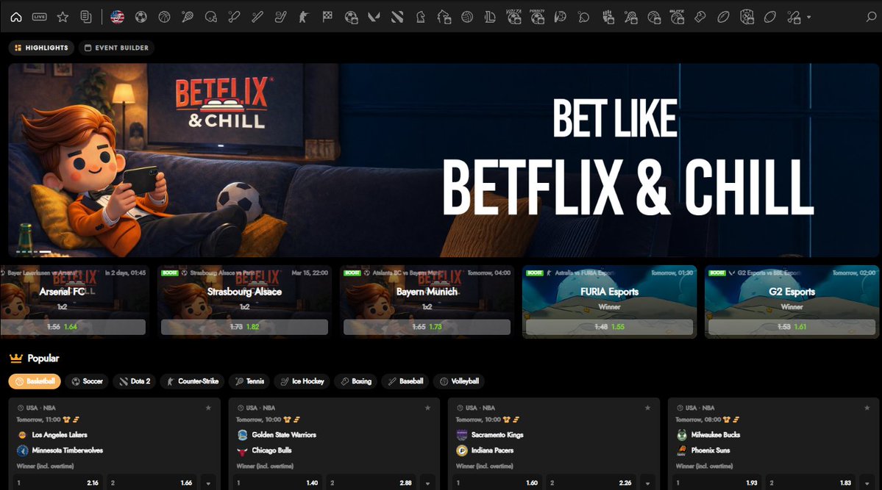Expand more odds for Golden State Warriors game
This screenshot has width=882, height=490.
point(427,483)
